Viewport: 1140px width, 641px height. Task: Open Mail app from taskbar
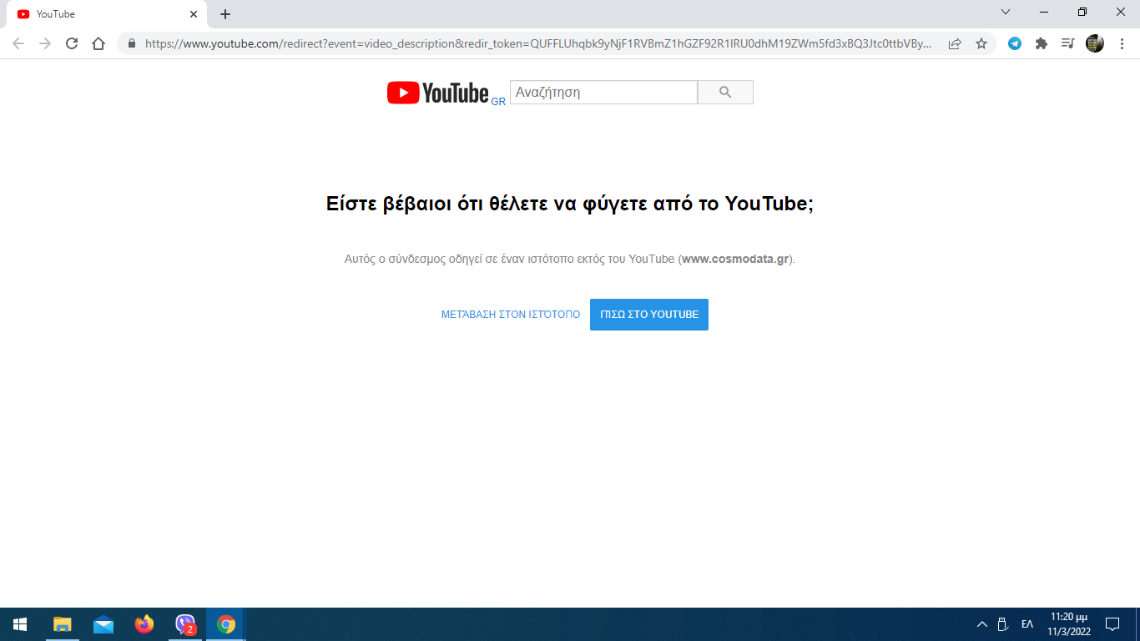coord(103,624)
